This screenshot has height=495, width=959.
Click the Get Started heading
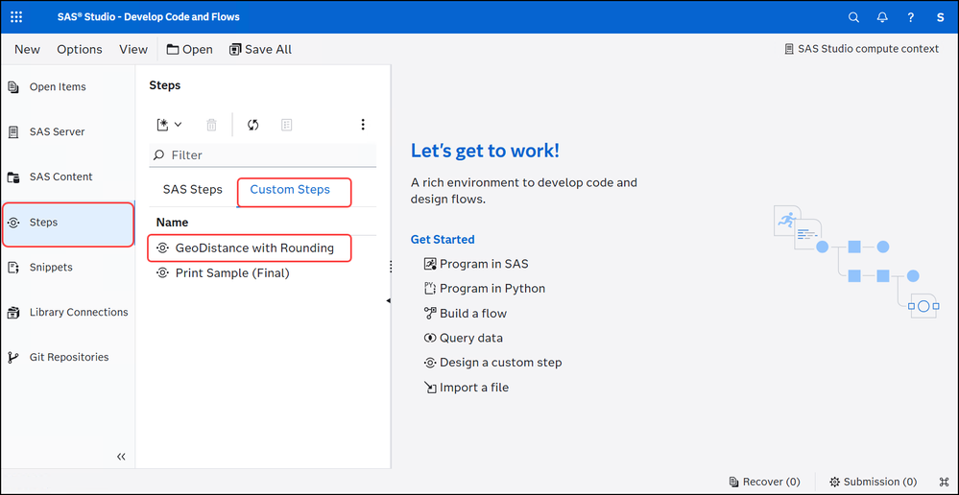pos(443,240)
